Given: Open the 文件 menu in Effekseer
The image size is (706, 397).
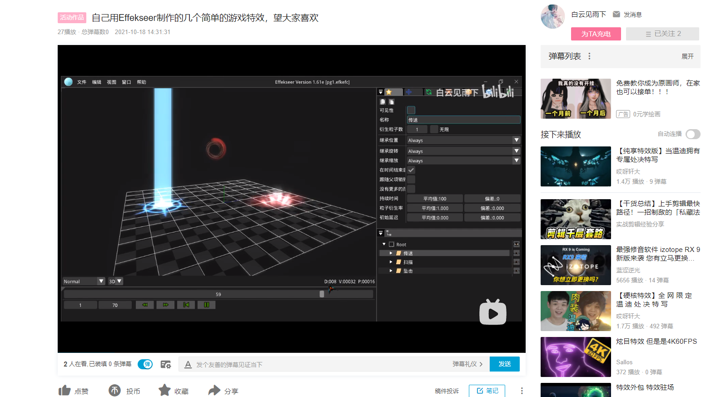Looking at the screenshot, I should pyautogui.click(x=81, y=82).
